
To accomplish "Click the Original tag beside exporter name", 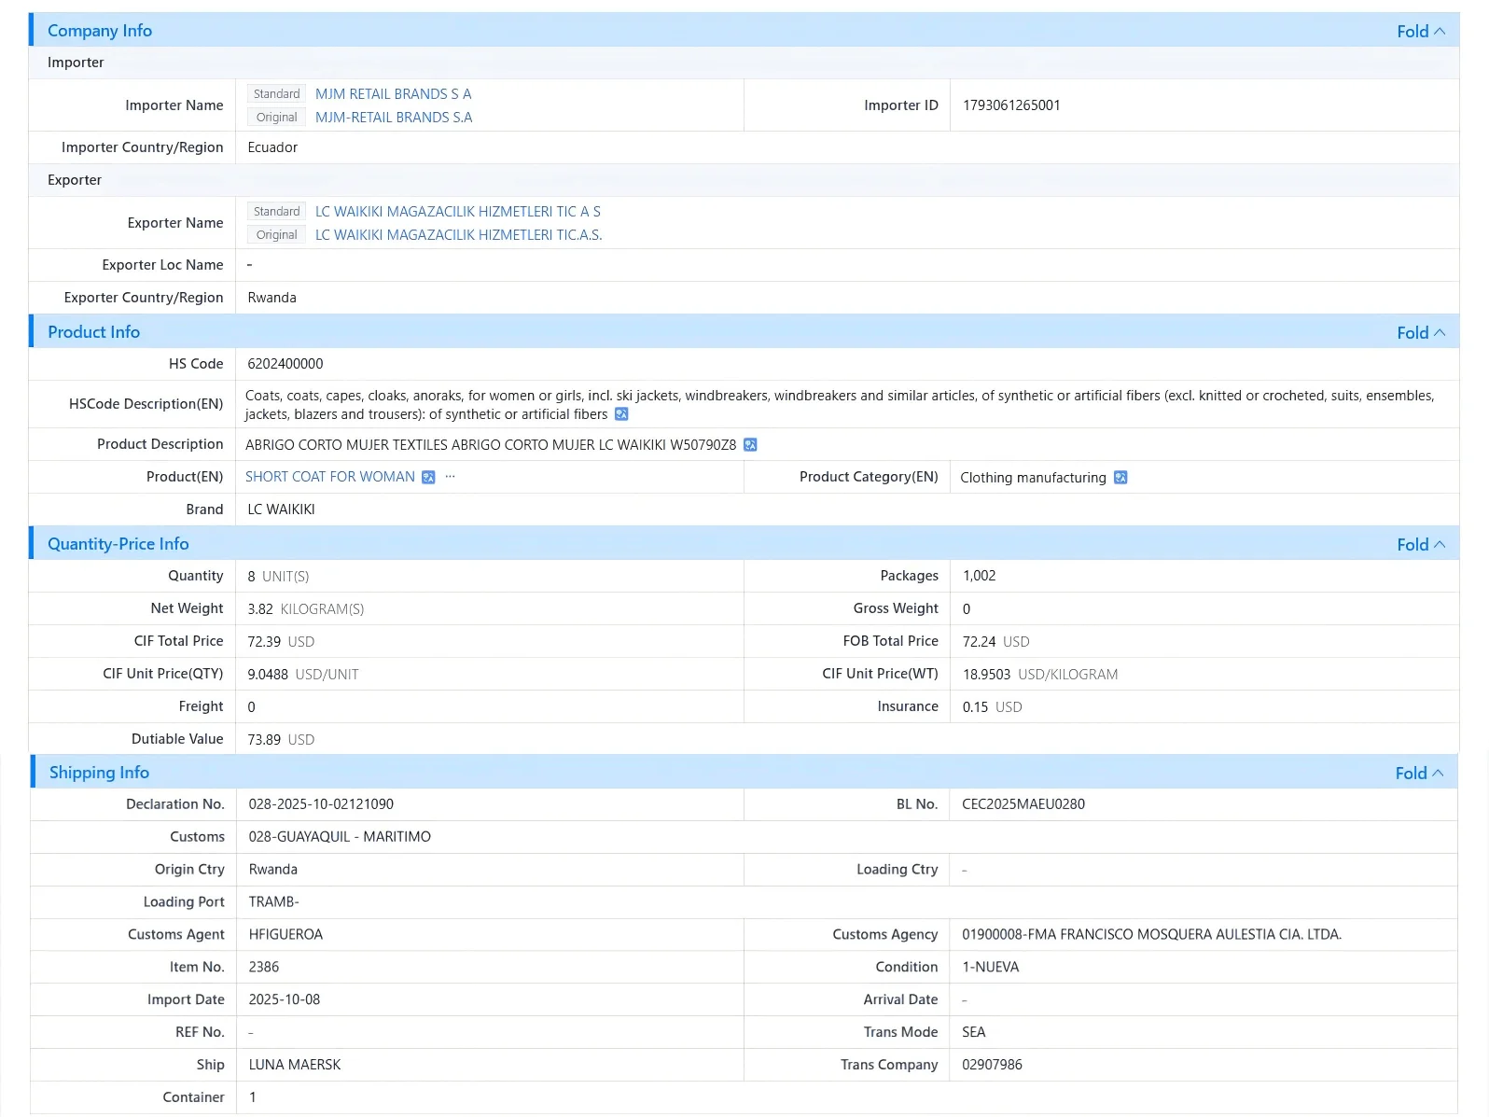I will (276, 235).
